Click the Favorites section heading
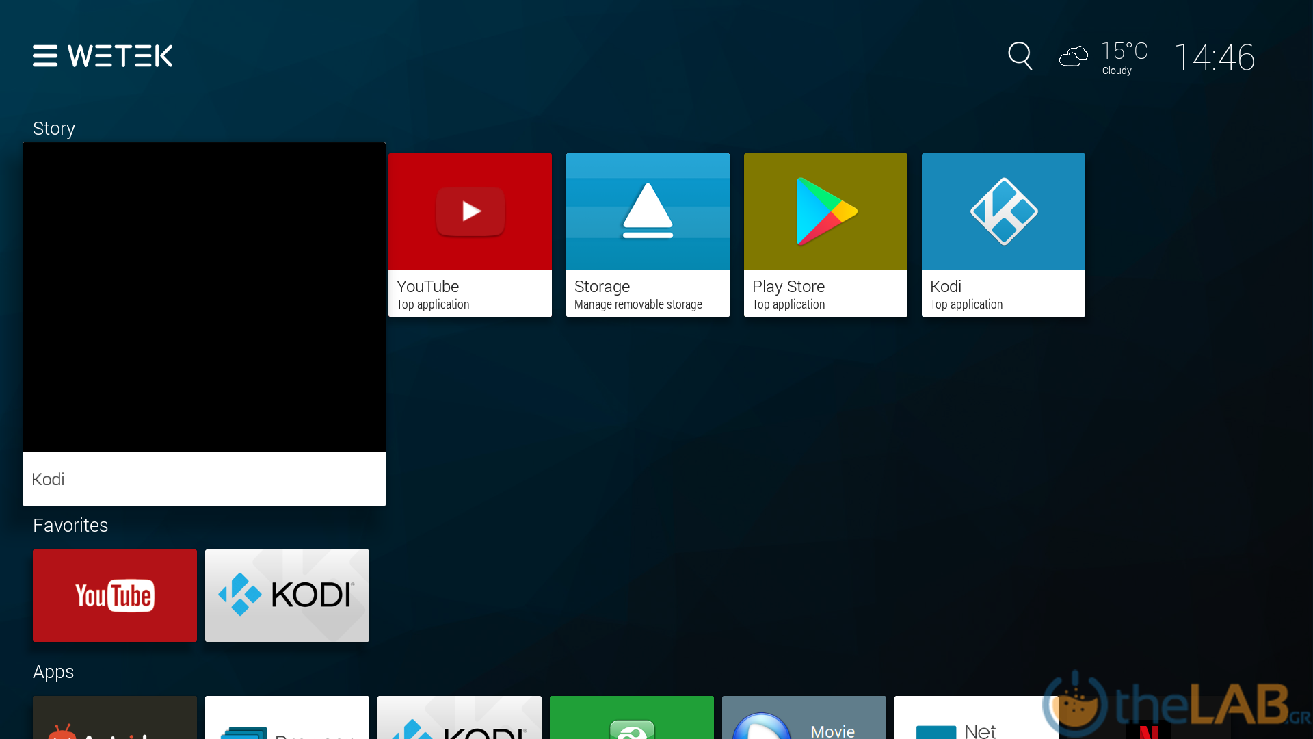Image resolution: width=1313 pixels, height=739 pixels. pos(70,526)
